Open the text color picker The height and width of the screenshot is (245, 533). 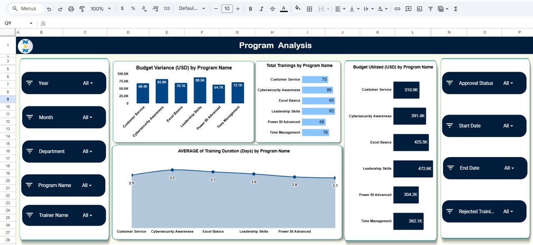click(284, 8)
